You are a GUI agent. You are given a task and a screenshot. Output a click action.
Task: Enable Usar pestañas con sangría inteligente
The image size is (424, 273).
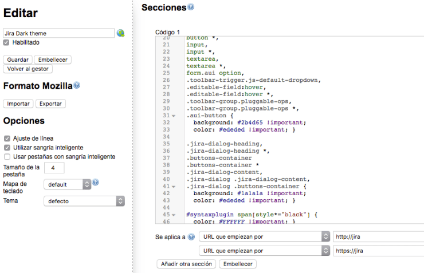coord(7,157)
